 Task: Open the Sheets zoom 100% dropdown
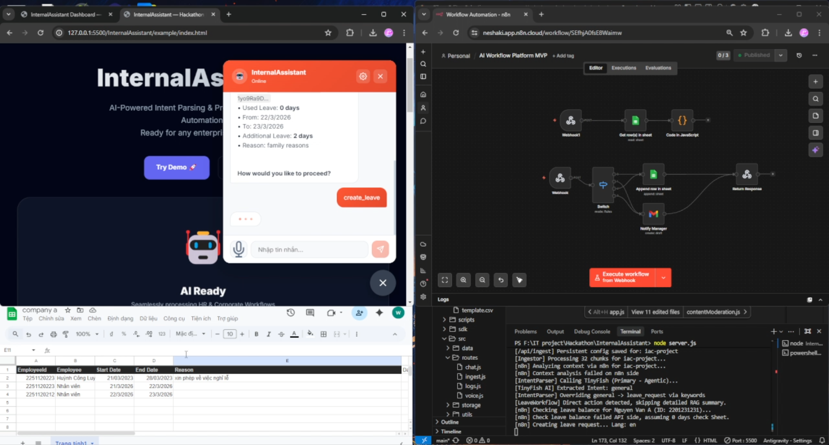click(x=87, y=334)
